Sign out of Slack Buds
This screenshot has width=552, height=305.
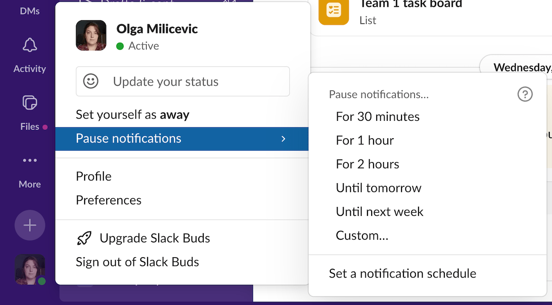137,262
